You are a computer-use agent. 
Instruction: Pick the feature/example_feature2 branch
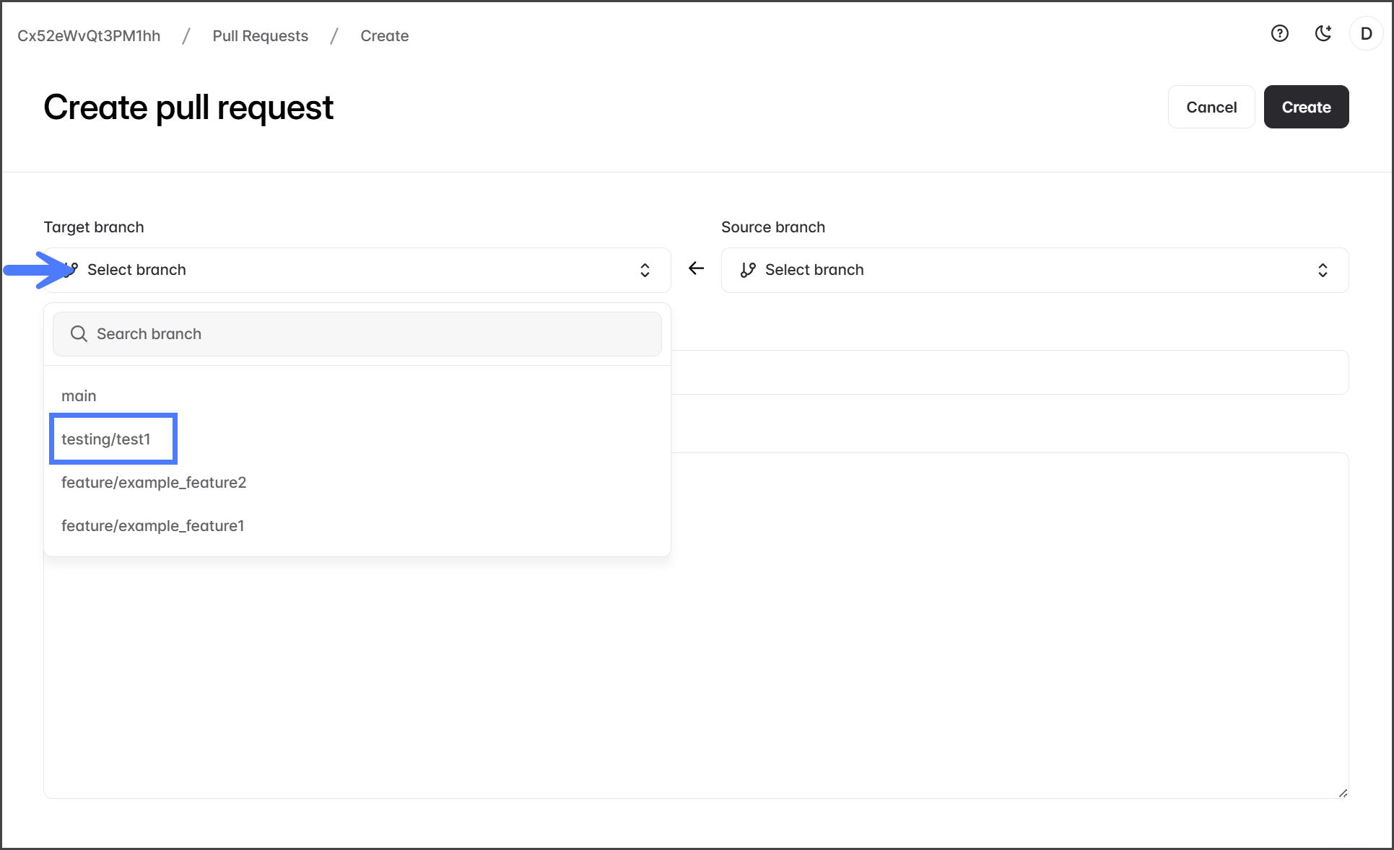(x=154, y=482)
